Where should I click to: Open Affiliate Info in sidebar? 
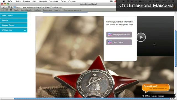point(14,30)
